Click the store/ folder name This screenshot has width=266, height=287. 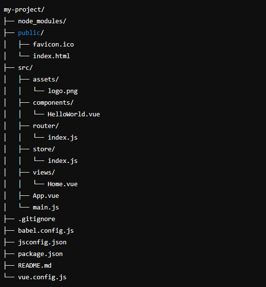[44, 149]
